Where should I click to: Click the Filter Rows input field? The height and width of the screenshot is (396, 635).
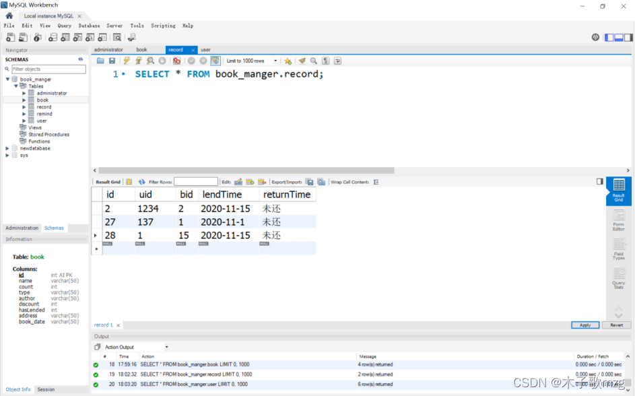[x=196, y=182]
